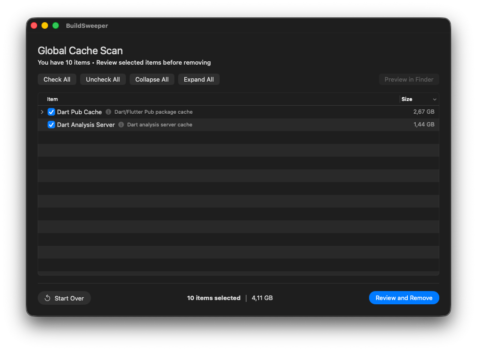Click info icon beside Dart Pub Cache
This screenshot has height=351, width=477.
108,112
